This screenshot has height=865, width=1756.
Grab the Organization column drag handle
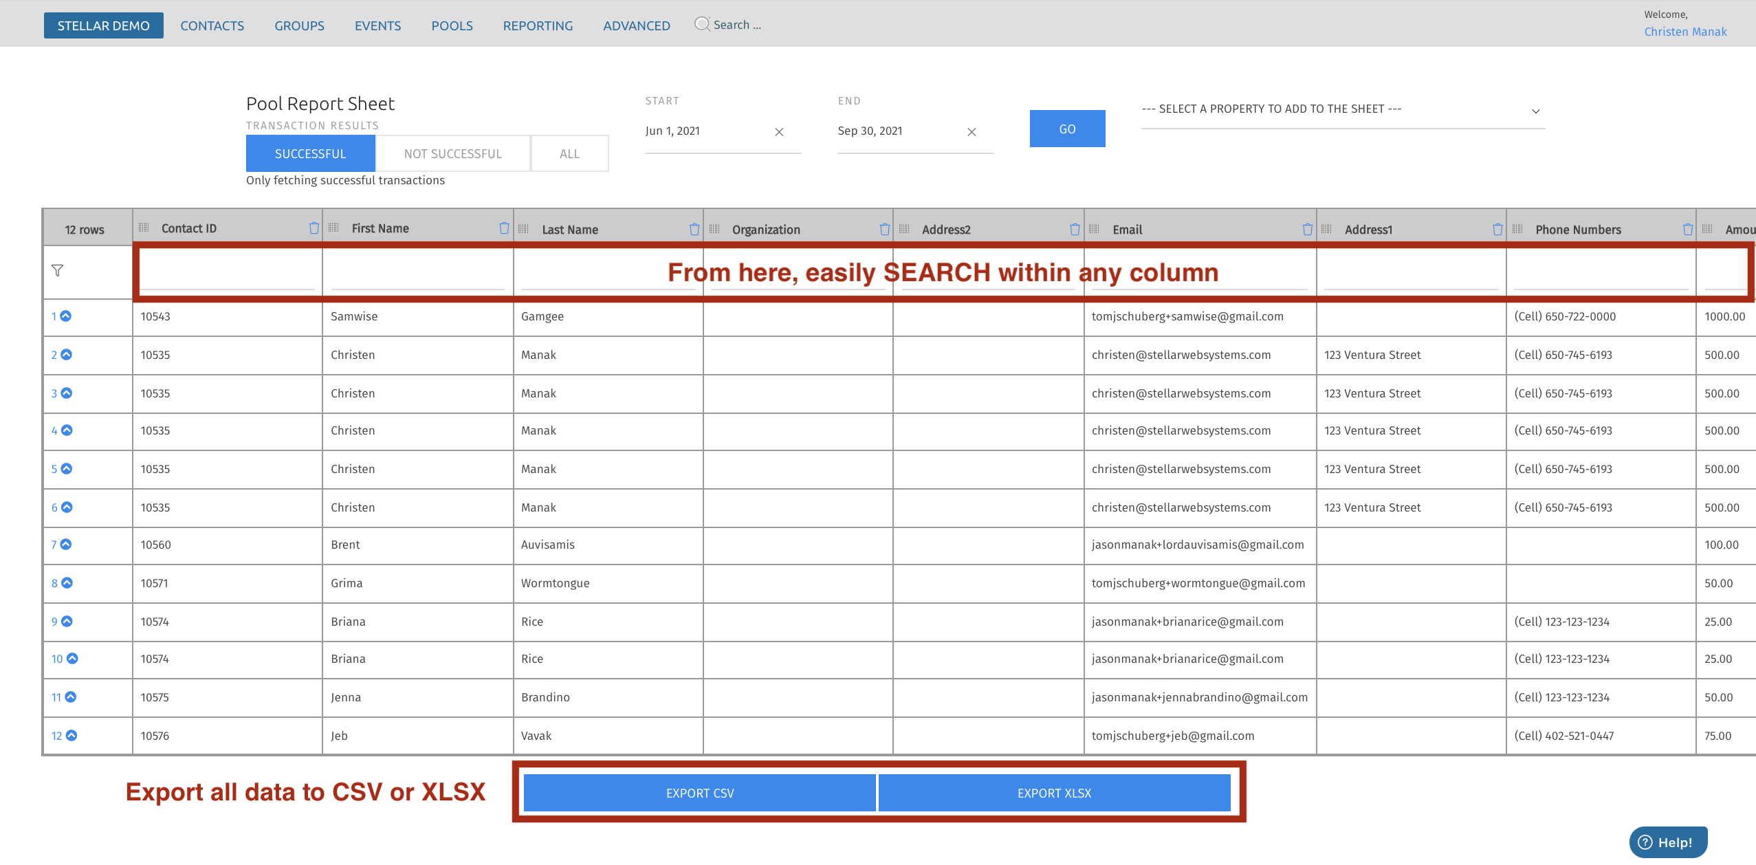pos(714,229)
